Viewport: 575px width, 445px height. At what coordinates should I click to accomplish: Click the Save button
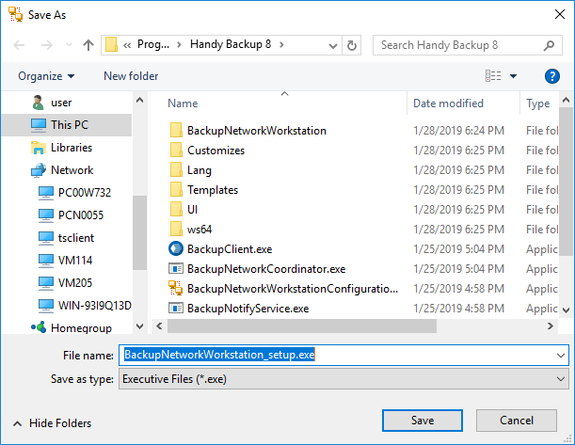[x=423, y=421]
